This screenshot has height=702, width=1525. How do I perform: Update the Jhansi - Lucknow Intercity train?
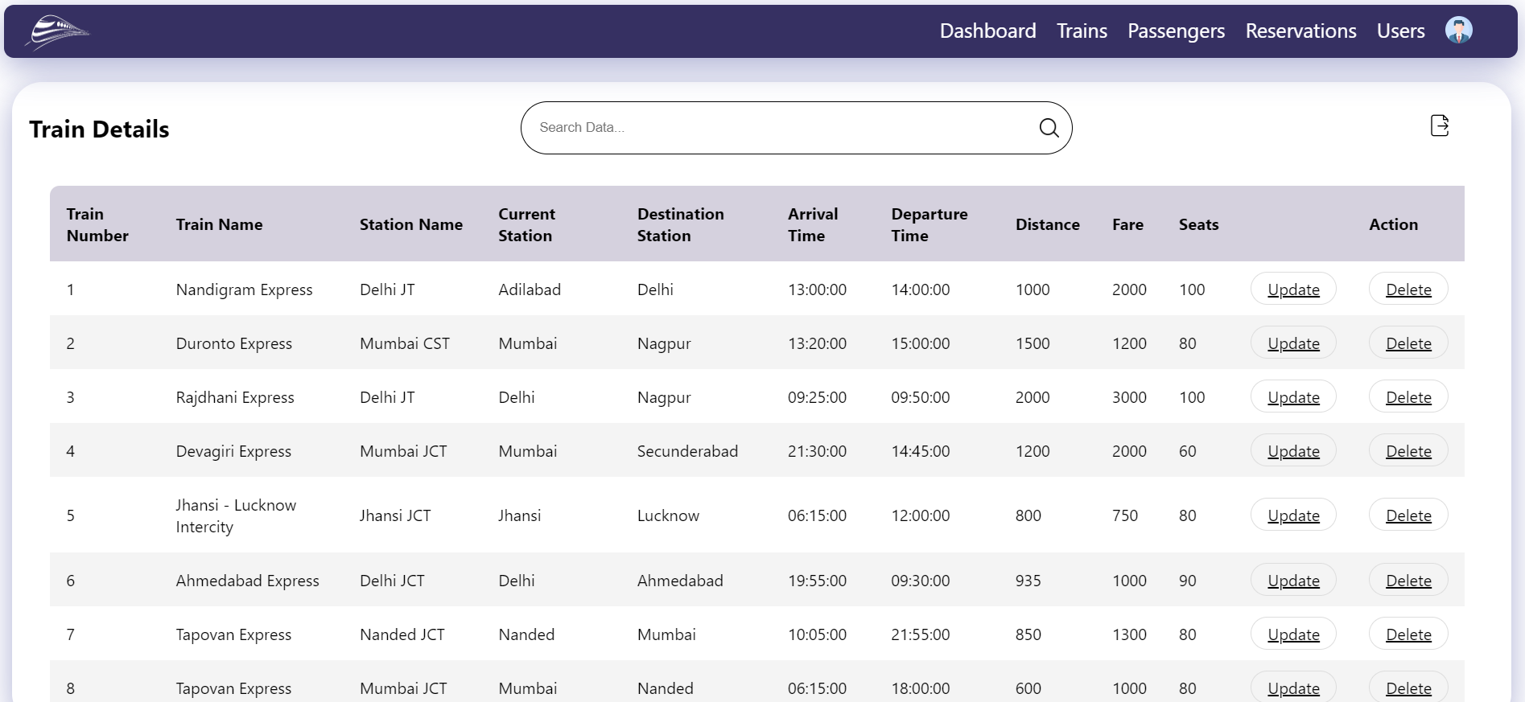[1293, 515]
